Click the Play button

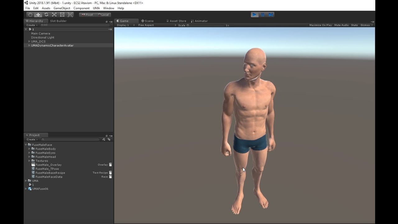[254, 15]
